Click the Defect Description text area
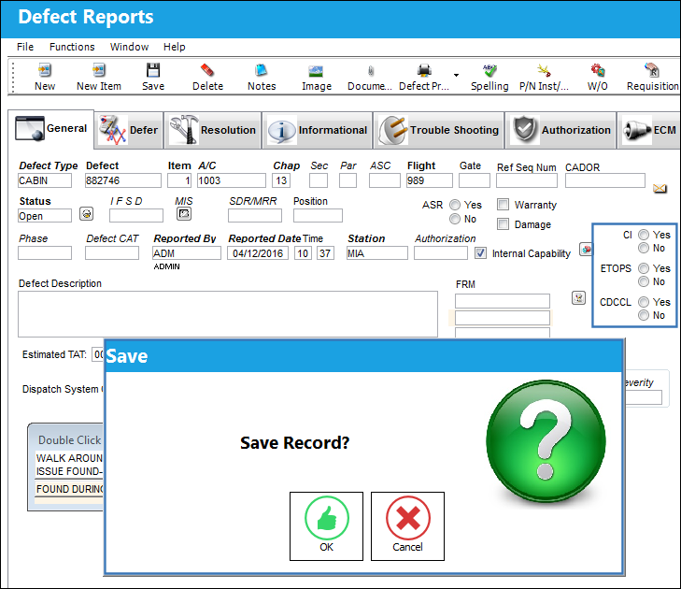Image resolution: width=681 pixels, height=589 pixels. (x=228, y=314)
